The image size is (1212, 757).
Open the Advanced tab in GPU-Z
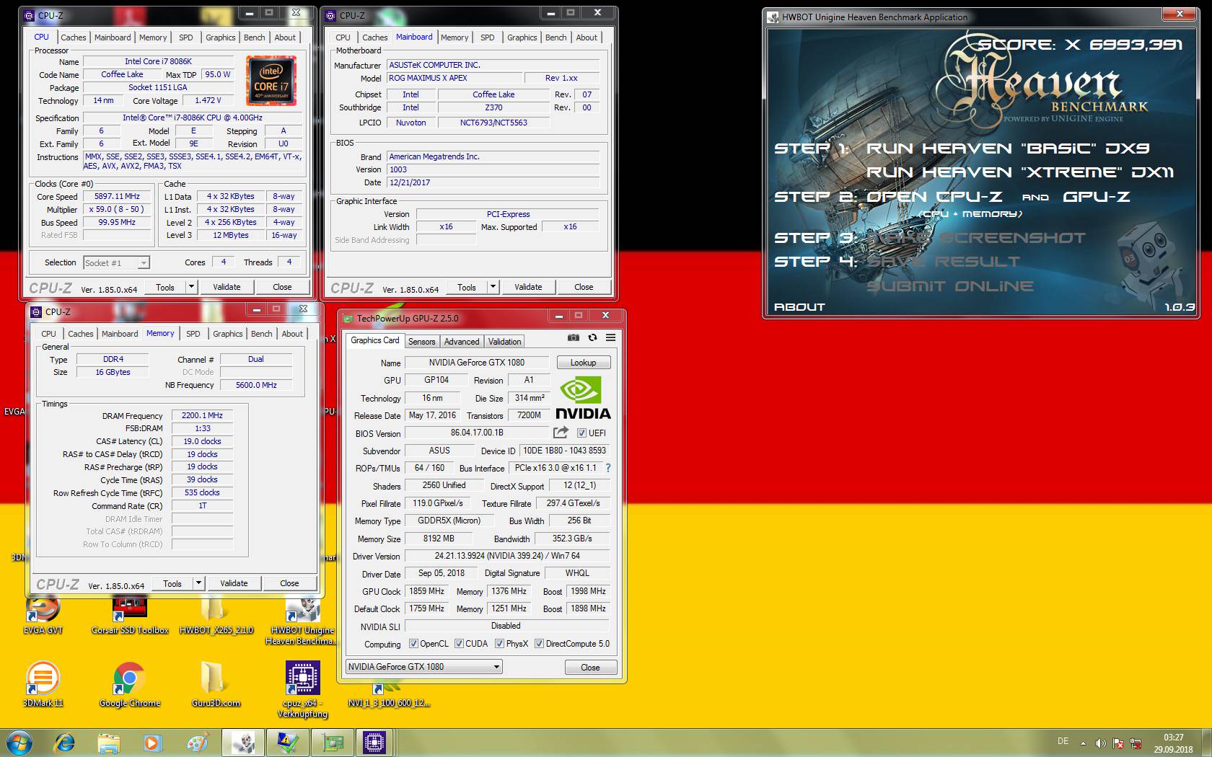[462, 342]
